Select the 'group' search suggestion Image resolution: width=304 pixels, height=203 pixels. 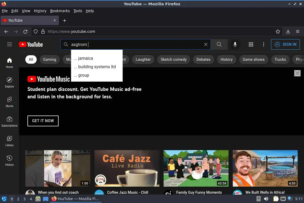(x=97, y=75)
